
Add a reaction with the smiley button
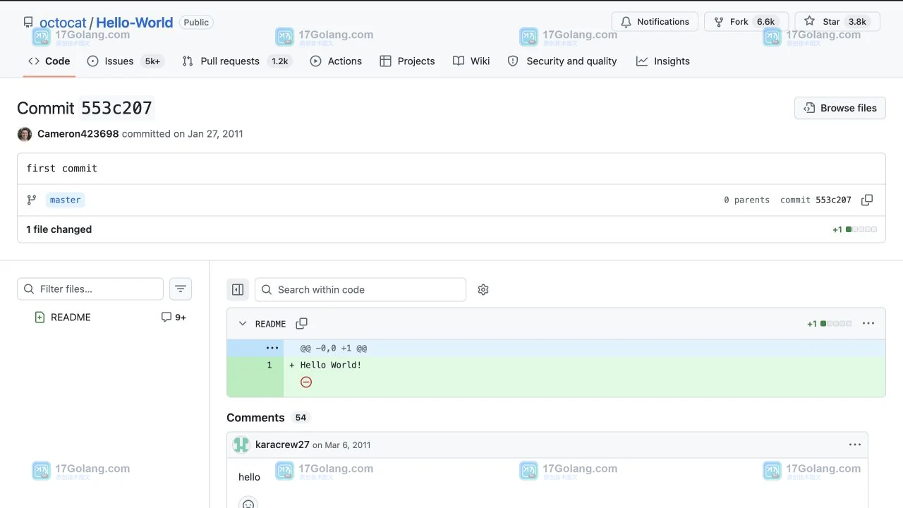248,504
